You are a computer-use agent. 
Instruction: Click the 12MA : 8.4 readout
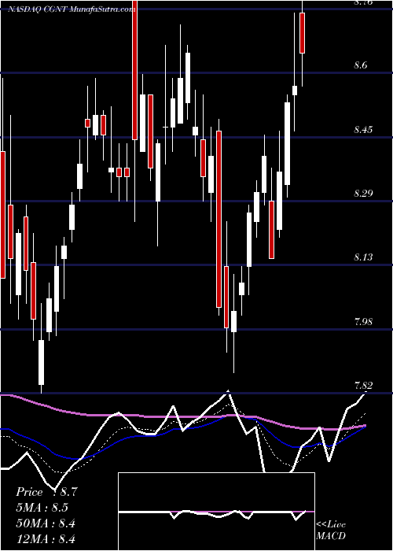[x=46, y=538]
